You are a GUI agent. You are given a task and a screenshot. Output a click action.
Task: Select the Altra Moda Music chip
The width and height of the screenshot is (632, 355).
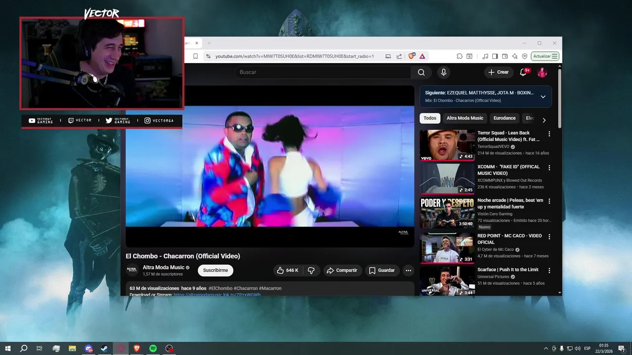465,118
